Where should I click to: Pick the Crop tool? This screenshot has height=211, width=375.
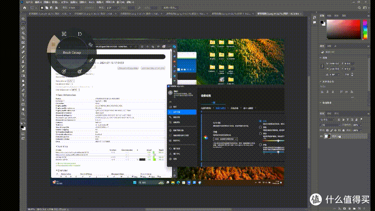23,38
